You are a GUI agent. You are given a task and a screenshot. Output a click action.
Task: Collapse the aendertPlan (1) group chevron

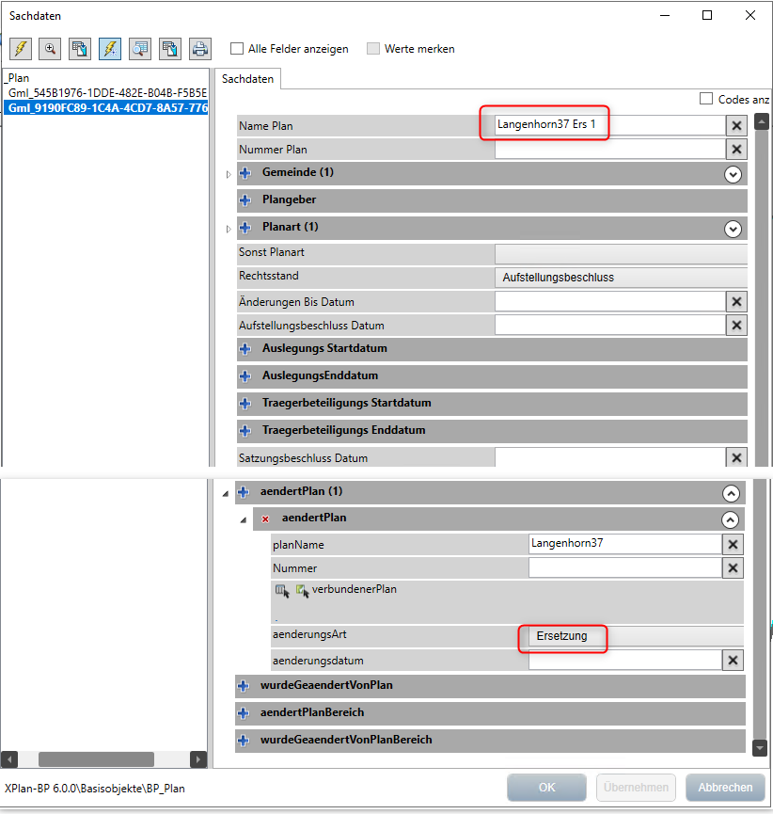tap(730, 492)
